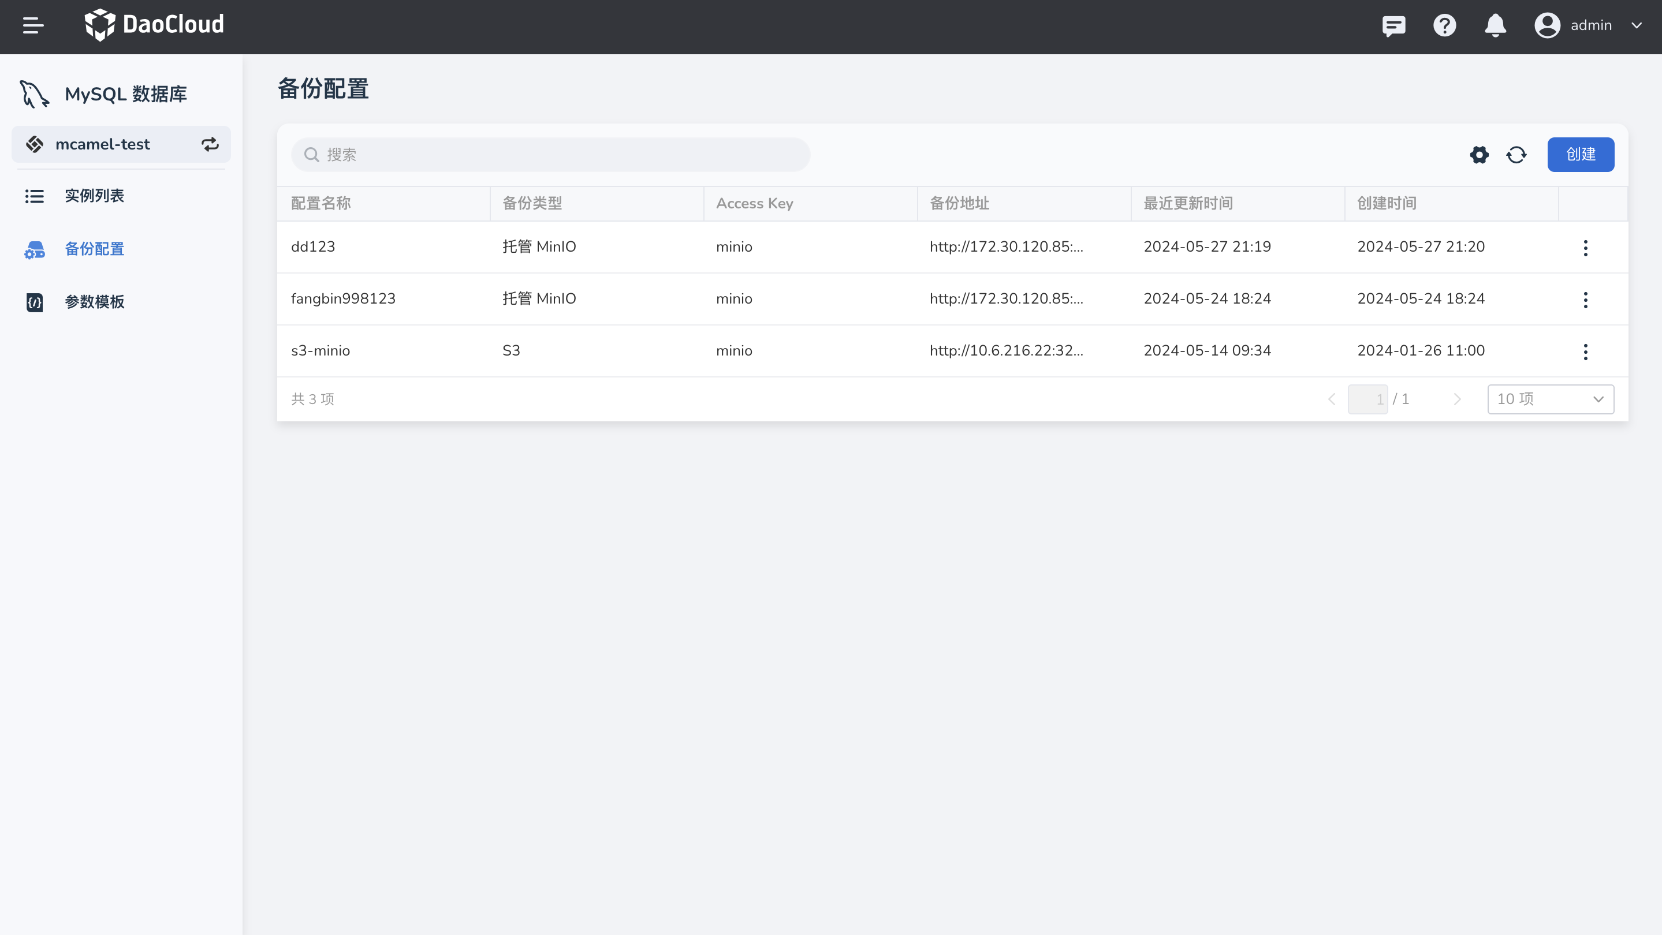Screen dimensions: 1662x935
Task: Open the notification bell
Action: [1496, 26]
